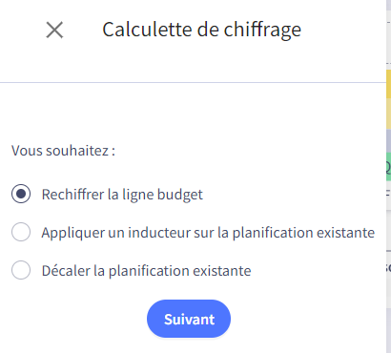Screen dimensions: 391x353
Task: Click the Rechiffrer la ligne budget label text
Action: coord(122,195)
